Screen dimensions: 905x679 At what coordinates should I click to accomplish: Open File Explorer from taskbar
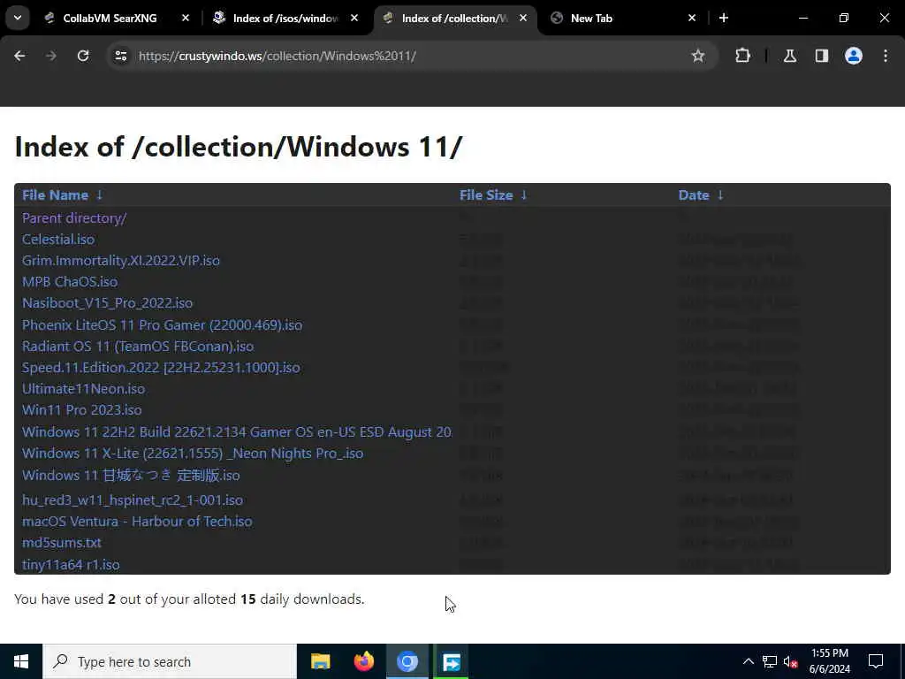pos(320,661)
